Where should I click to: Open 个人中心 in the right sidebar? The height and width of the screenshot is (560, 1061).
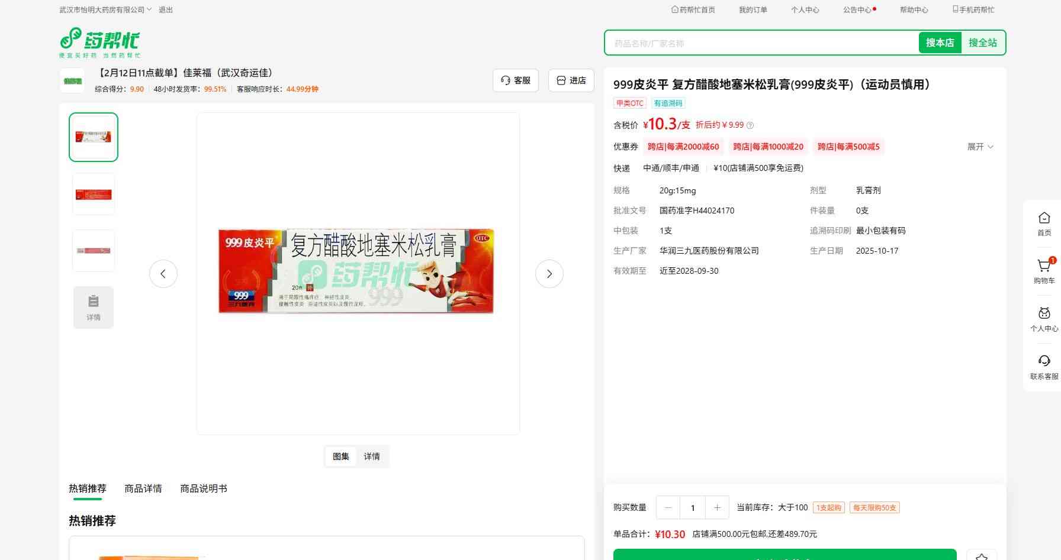(1044, 319)
